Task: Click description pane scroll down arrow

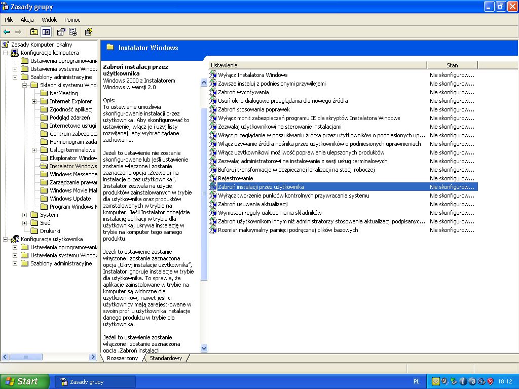Action: [204, 348]
